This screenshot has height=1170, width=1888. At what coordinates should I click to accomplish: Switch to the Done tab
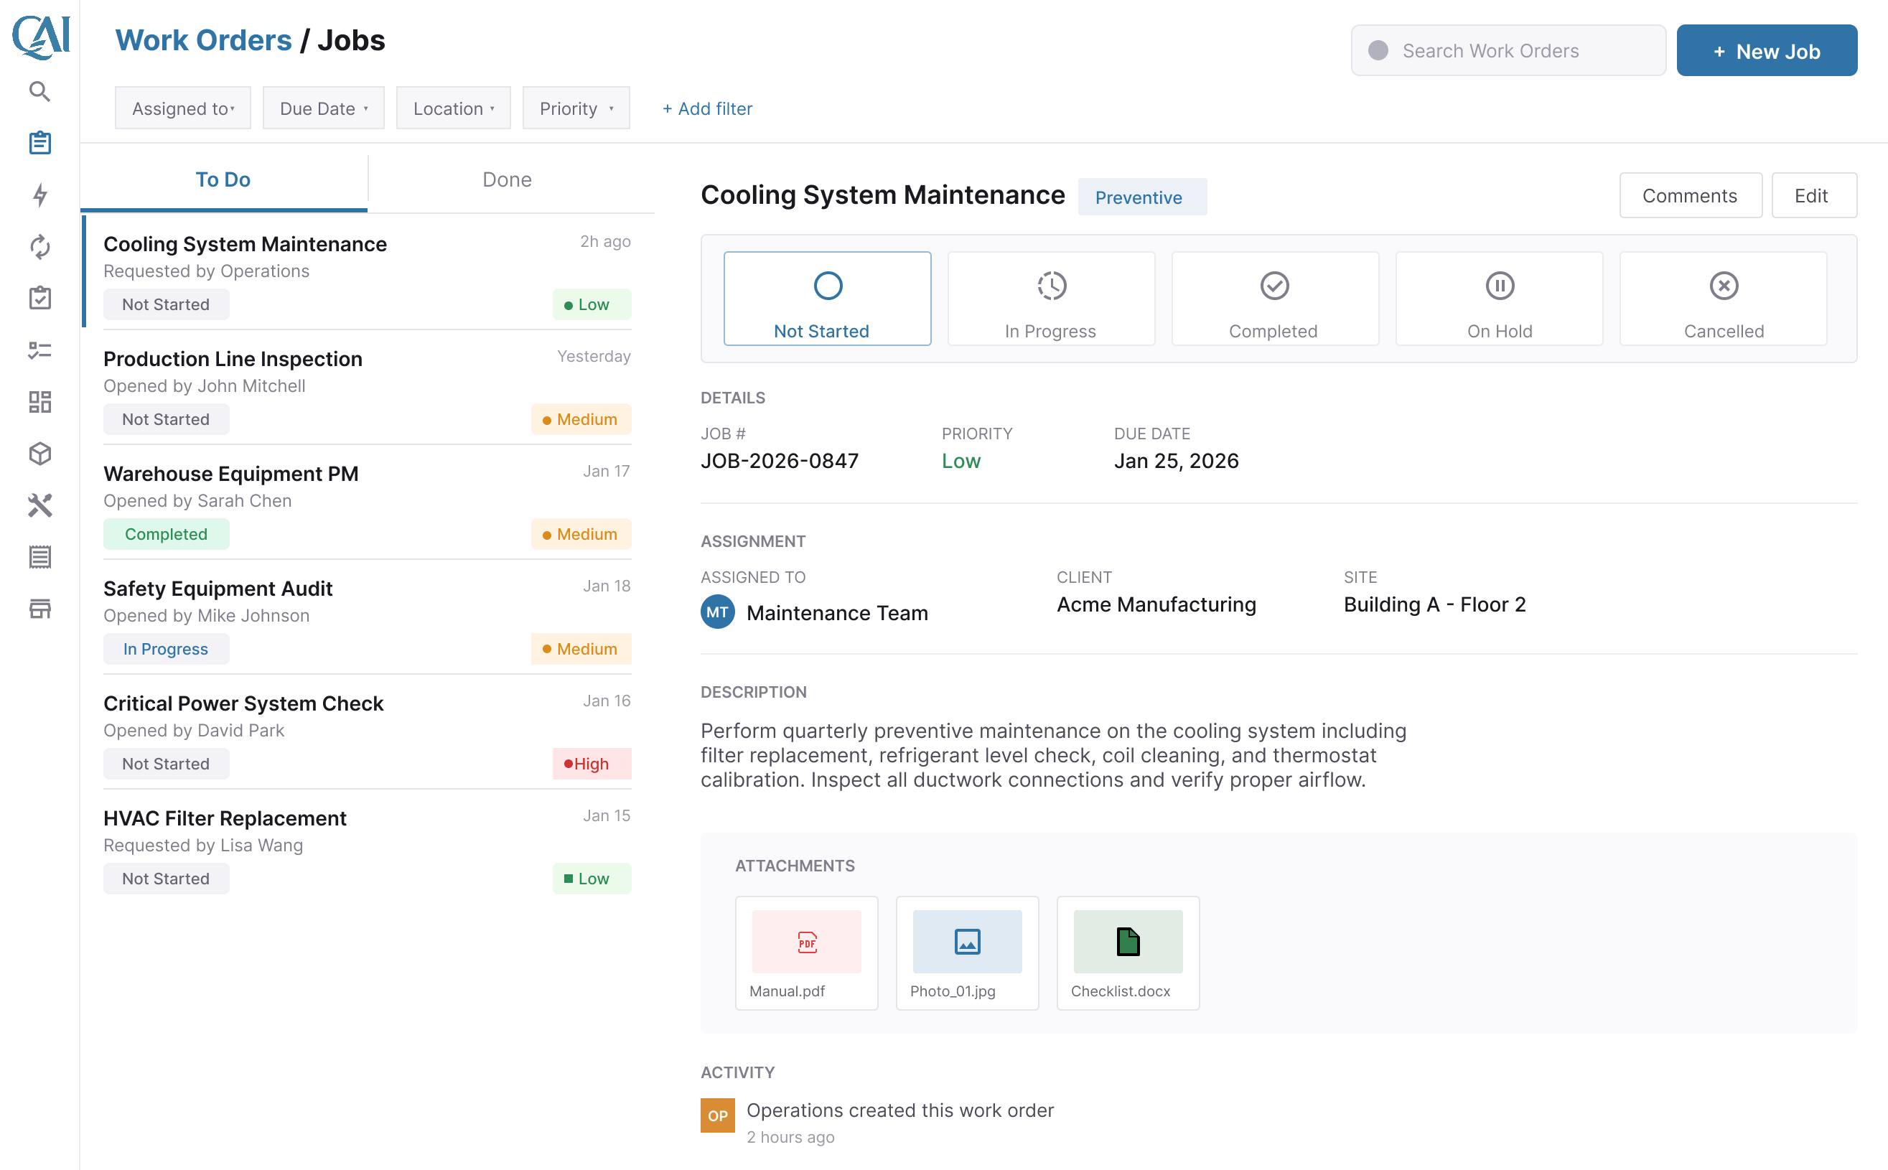[x=507, y=179]
